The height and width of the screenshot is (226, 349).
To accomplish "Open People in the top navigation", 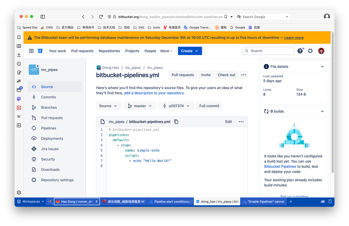I will [x=150, y=51].
